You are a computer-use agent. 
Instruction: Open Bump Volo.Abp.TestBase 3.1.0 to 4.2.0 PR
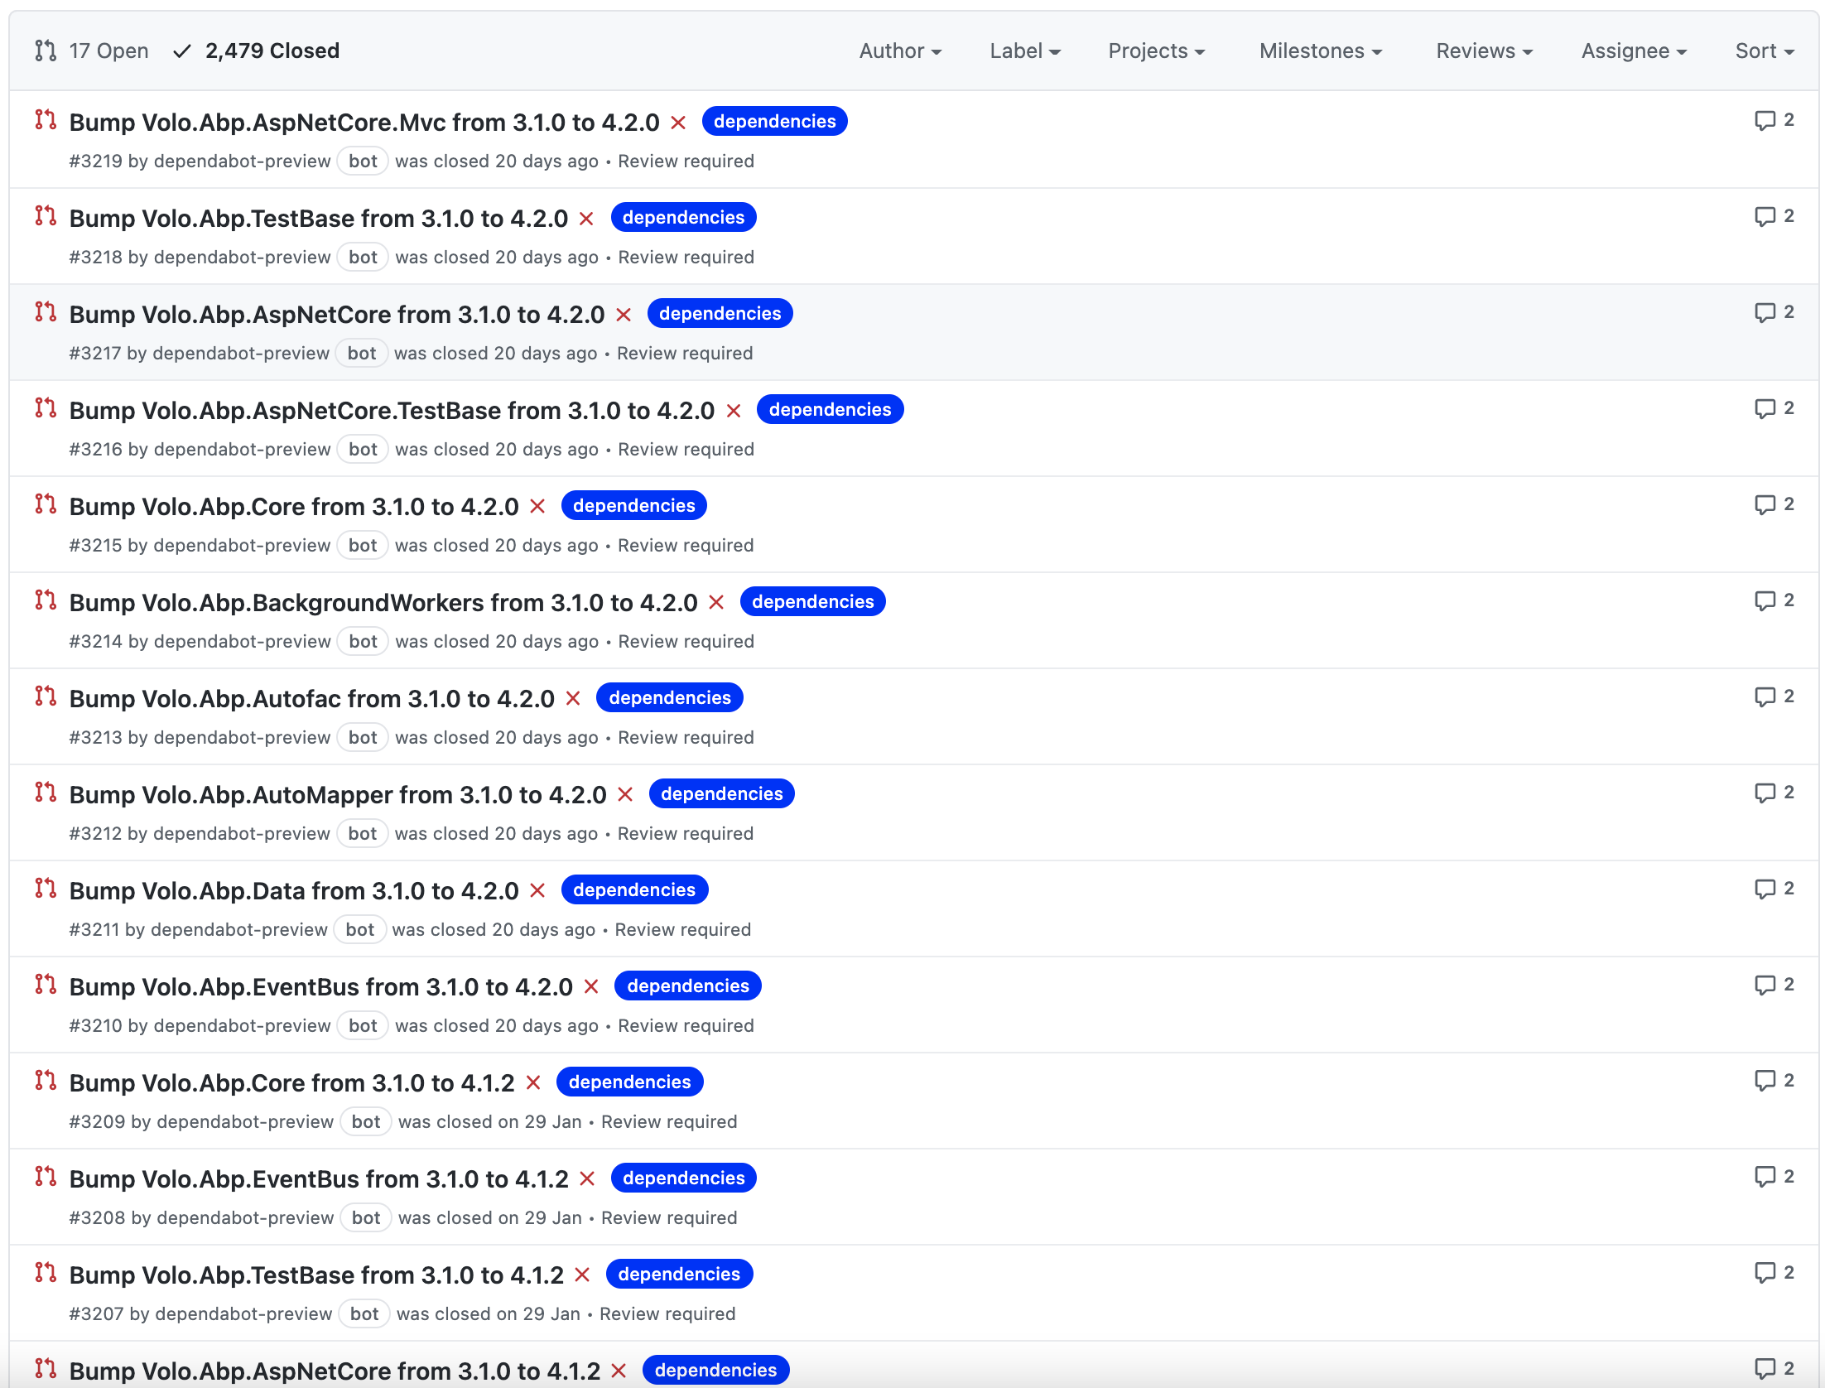[319, 219]
